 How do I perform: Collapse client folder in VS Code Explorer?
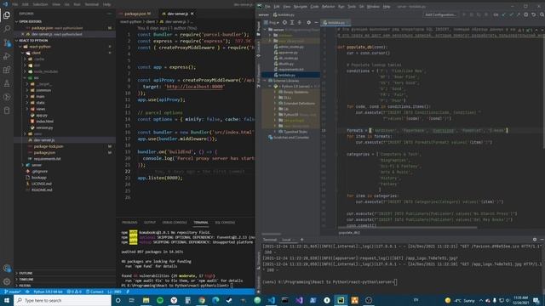[x=23, y=53]
